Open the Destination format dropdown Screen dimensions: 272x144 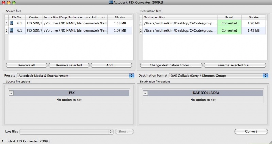pyautogui.click(x=216, y=75)
